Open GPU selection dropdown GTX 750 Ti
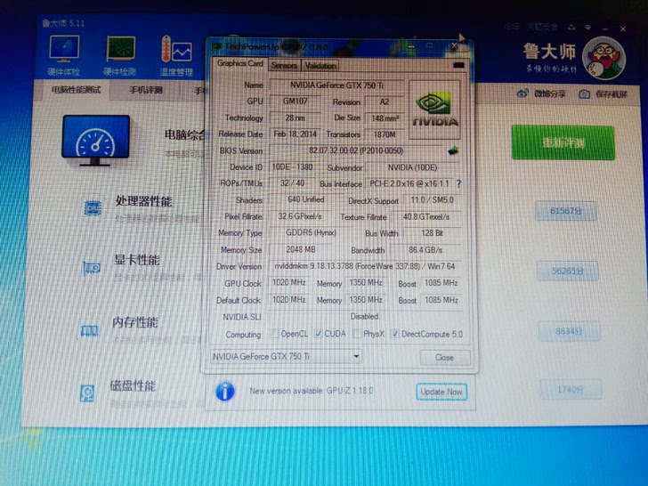The width and height of the screenshot is (648, 486). click(x=286, y=356)
